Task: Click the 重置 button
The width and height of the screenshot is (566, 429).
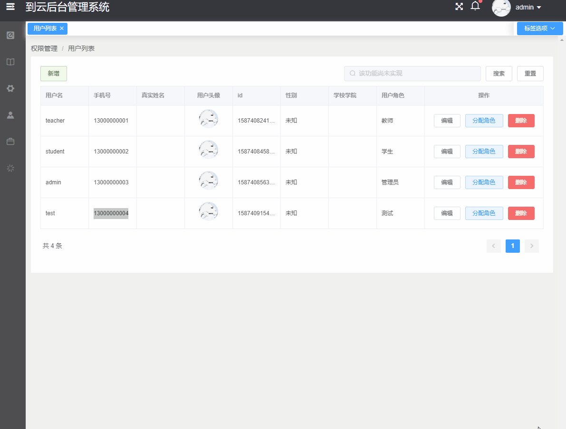Action: [x=530, y=74]
